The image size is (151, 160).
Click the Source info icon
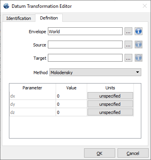click(139, 44)
